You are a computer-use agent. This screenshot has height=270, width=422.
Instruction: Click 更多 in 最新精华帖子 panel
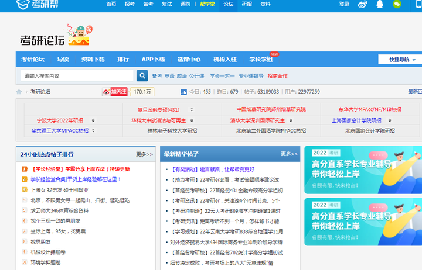289,154
